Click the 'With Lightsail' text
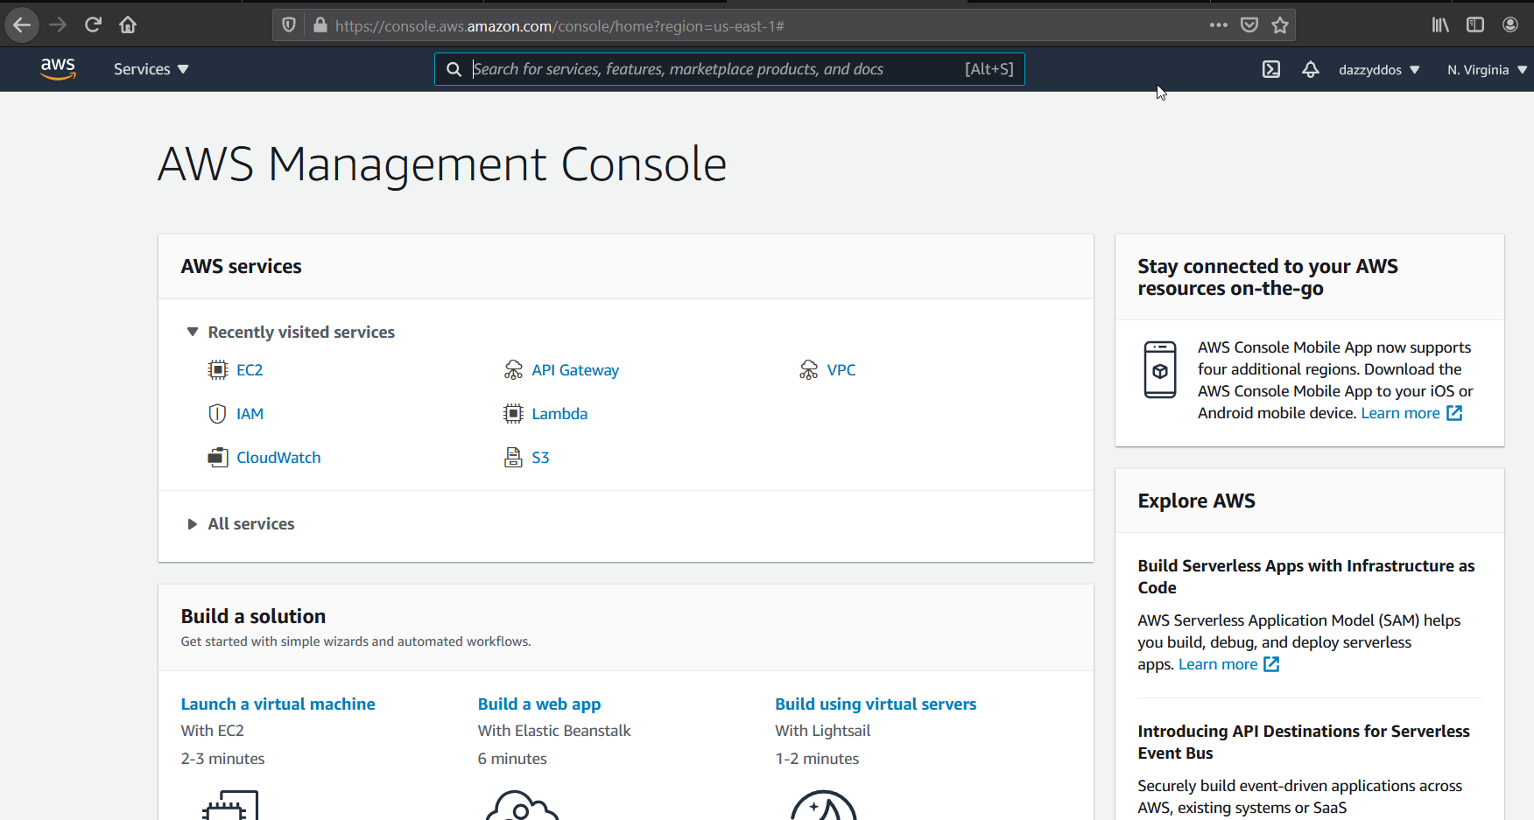The height and width of the screenshot is (820, 1534). click(x=822, y=731)
